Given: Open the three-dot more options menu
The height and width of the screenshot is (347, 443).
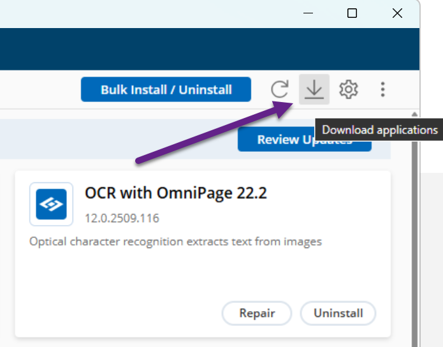Looking at the screenshot, I should [382, 89].
